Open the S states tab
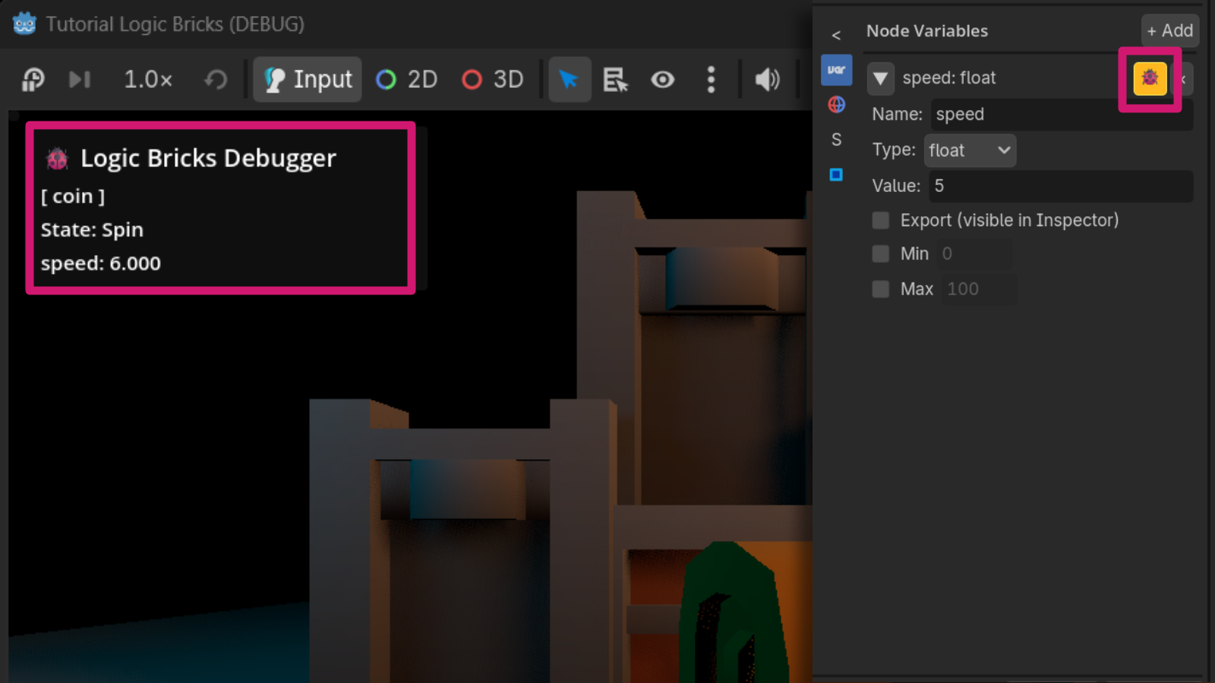1215x683 pixels. point(836,140)
